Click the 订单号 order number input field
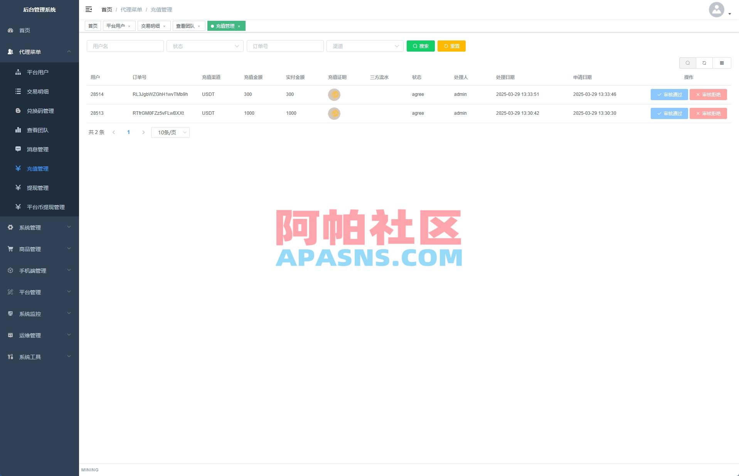The width and height of the screenshot is (739, 476). point(285,46)
